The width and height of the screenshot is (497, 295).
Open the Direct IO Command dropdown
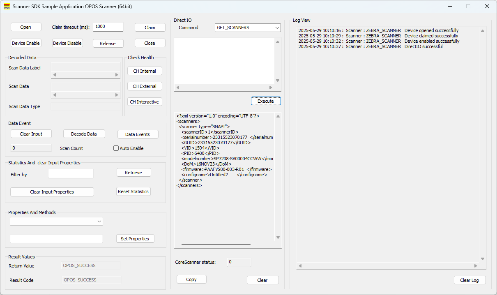pos(248,28)
